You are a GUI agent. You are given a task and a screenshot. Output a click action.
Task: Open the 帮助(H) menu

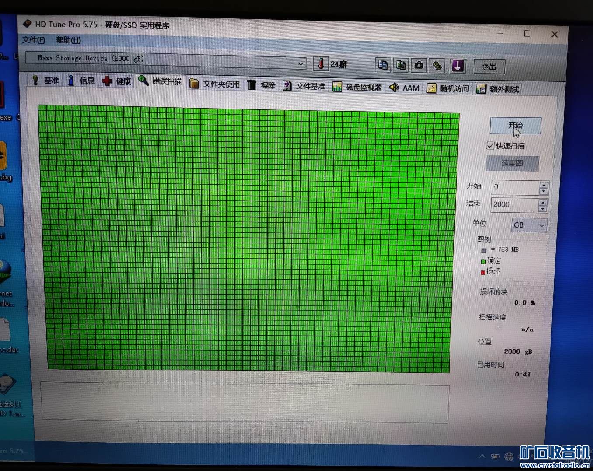[68, 40]
